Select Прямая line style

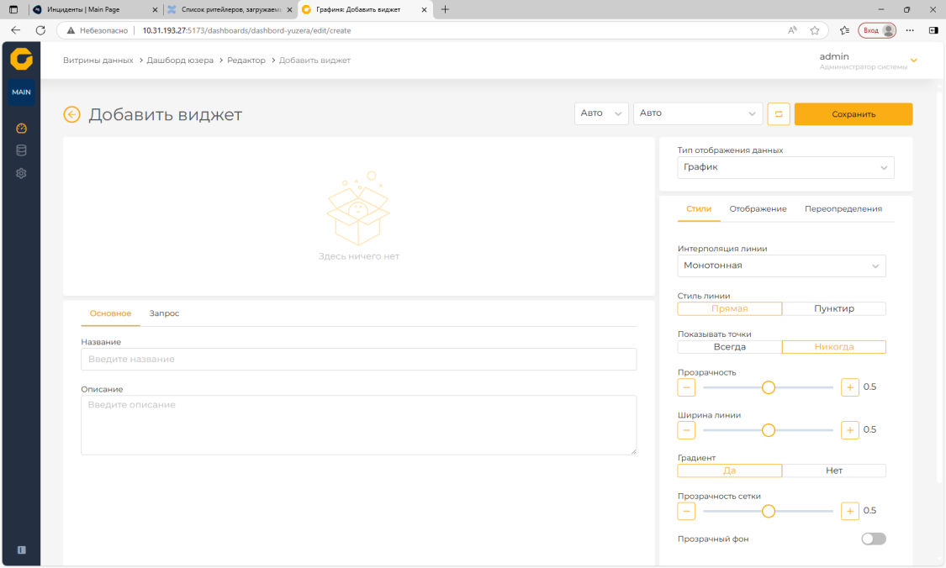729,308
